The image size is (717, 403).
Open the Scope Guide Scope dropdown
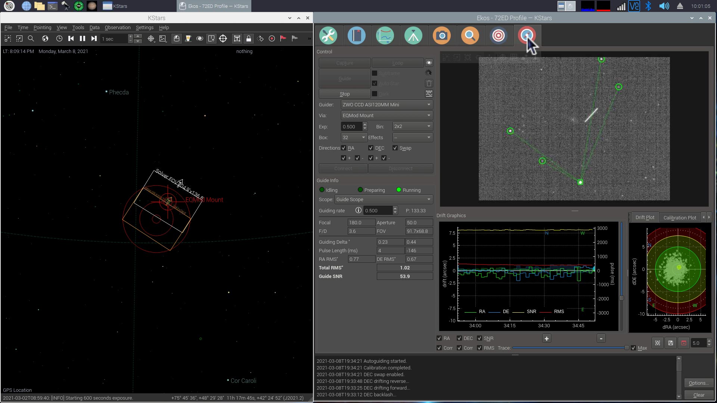384,200
